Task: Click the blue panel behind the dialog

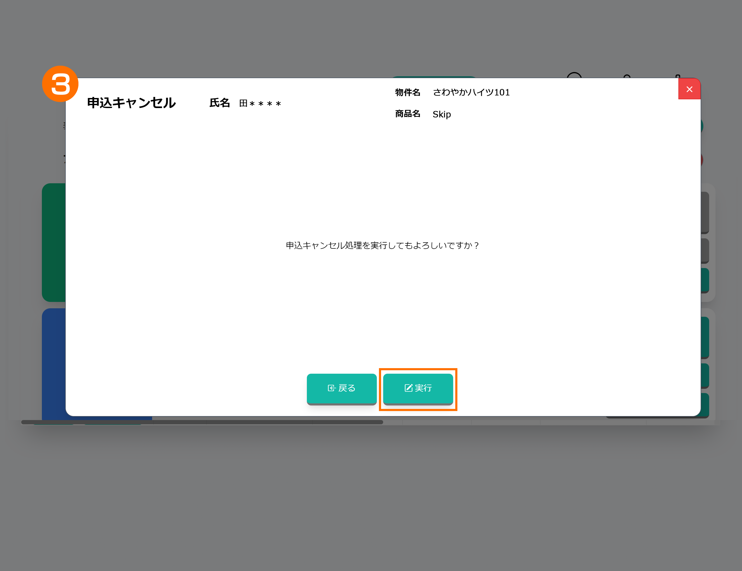Action: tap(53, 363)
